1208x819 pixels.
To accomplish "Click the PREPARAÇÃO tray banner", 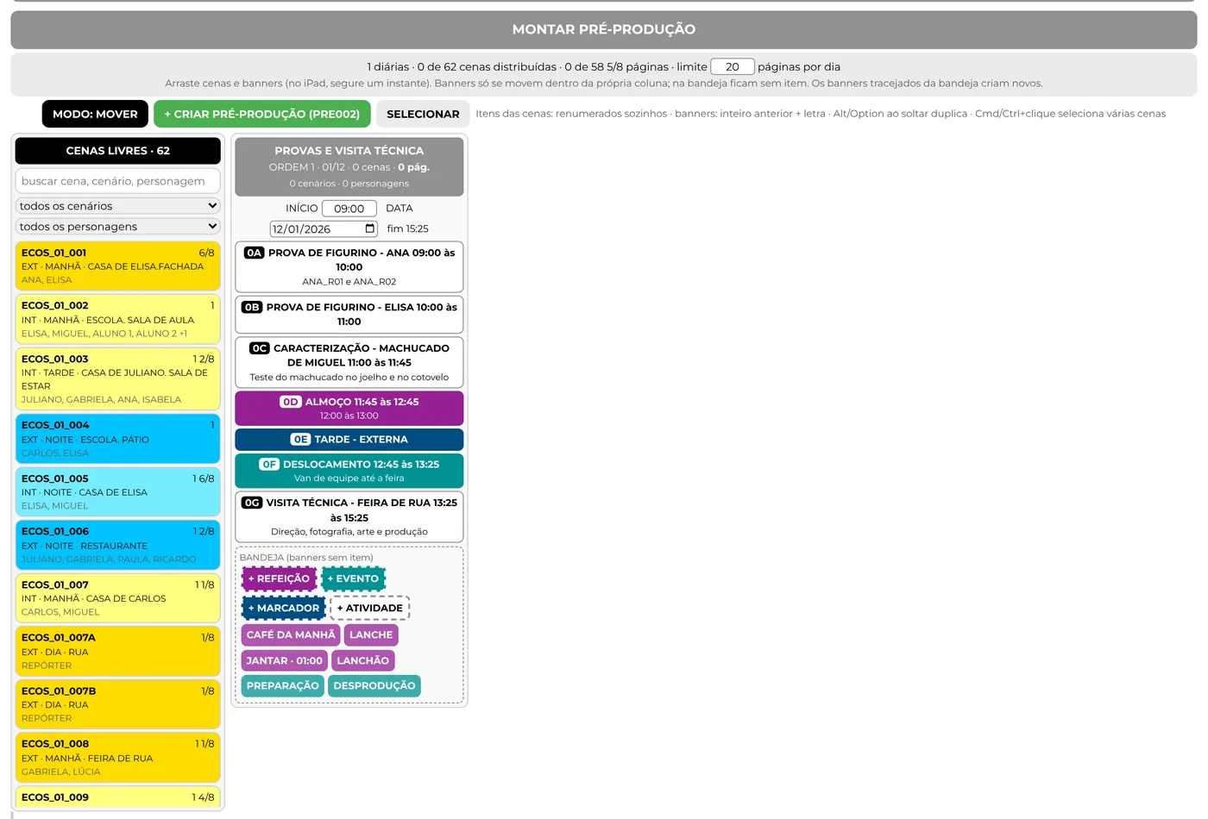I will pyautogui.click(x=282, y=686).
